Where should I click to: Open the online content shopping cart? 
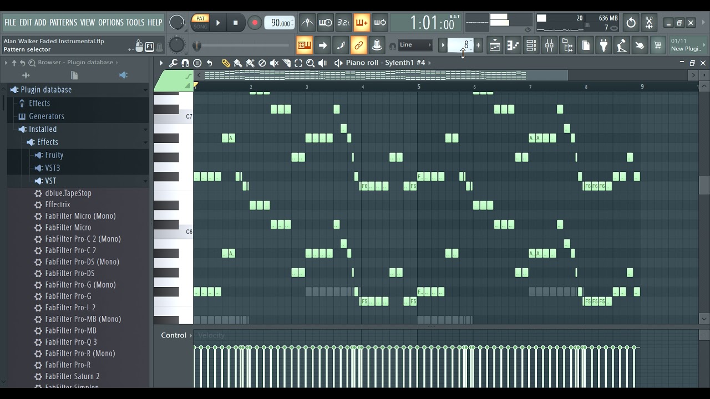click(x=658, y=45)
